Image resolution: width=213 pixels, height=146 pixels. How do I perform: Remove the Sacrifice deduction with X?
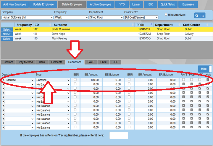(3, 80)
